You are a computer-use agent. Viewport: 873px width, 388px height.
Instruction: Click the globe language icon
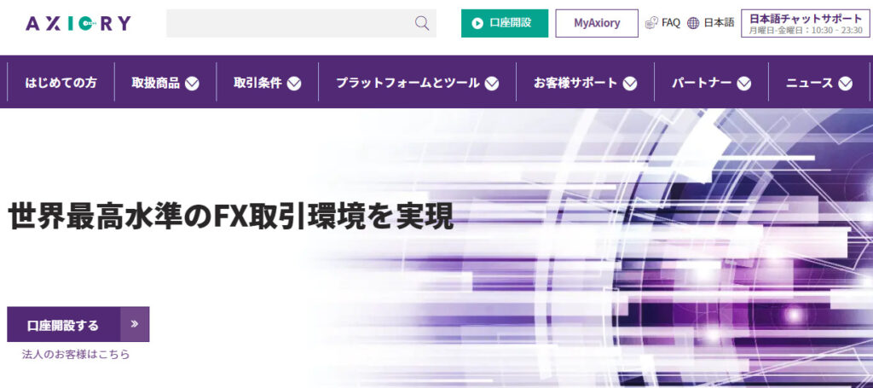(693, 23)
